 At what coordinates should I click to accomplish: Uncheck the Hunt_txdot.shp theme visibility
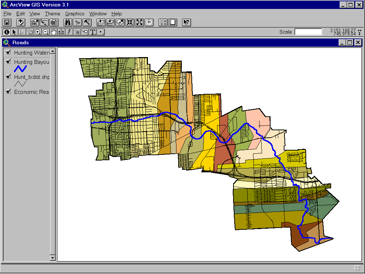point(8,77)
